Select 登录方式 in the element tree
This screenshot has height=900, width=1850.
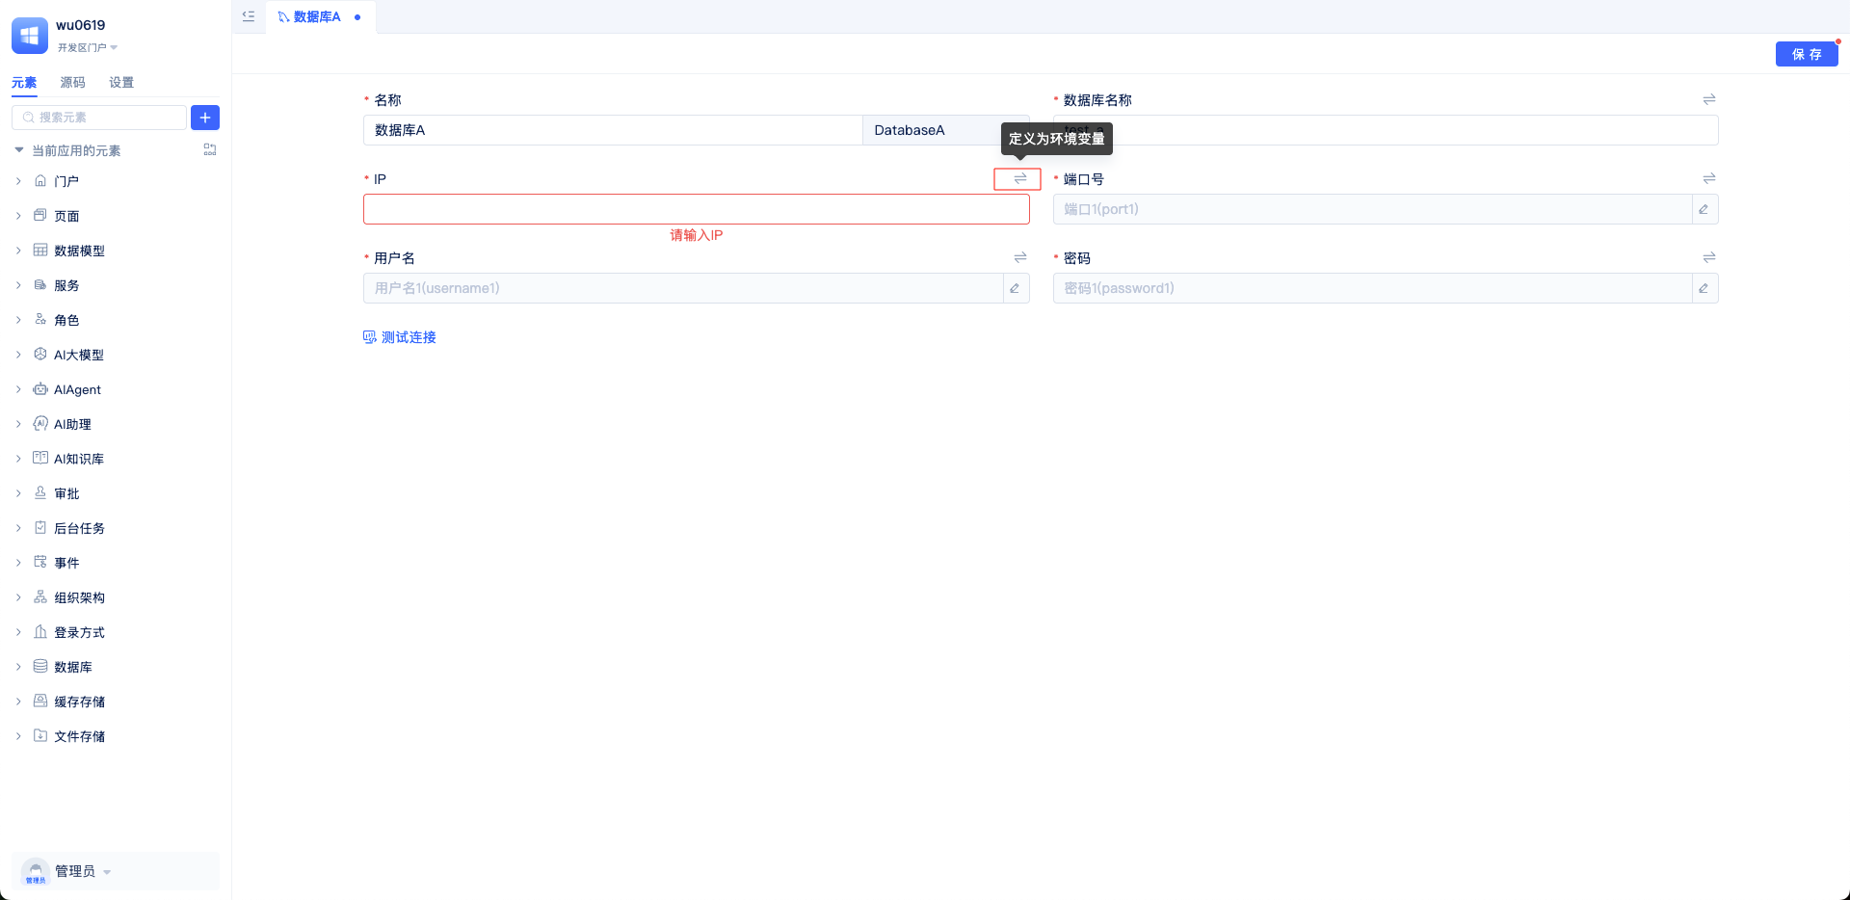coord(79,632)
